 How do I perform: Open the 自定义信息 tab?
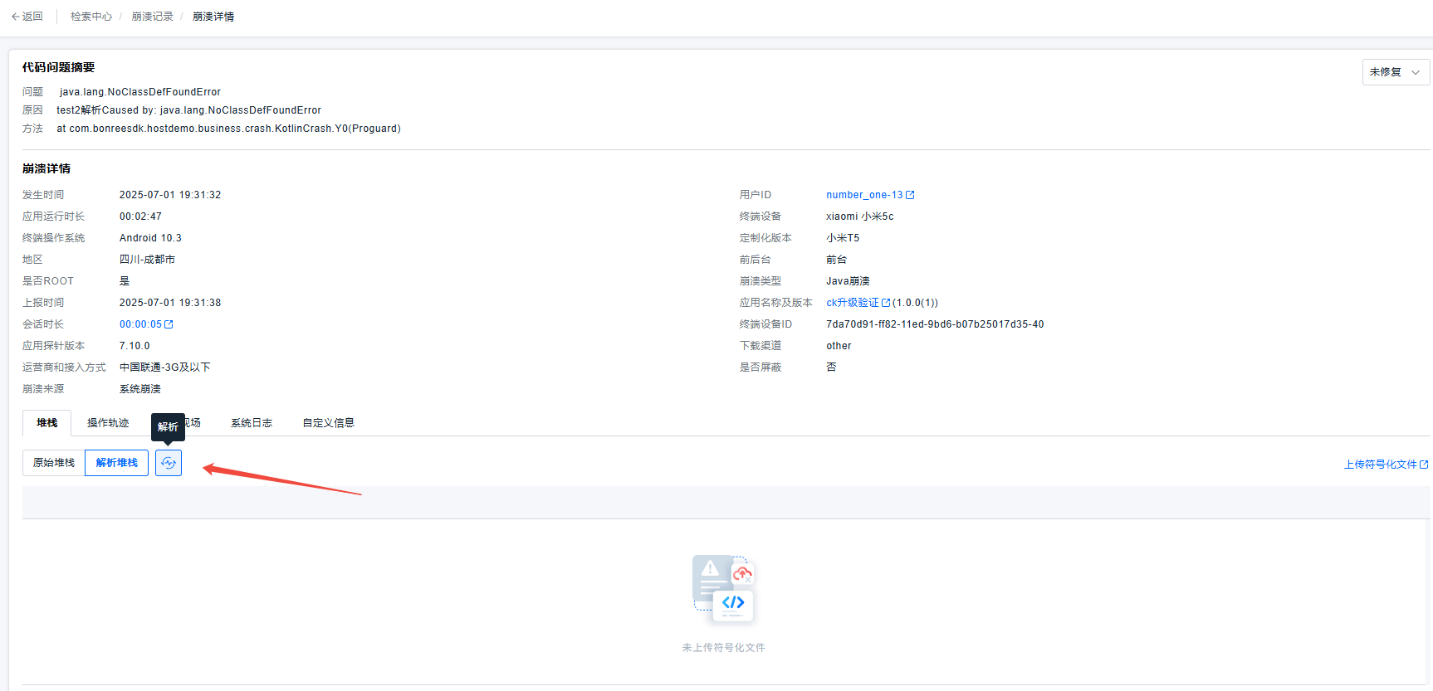(x=328, y=423)
